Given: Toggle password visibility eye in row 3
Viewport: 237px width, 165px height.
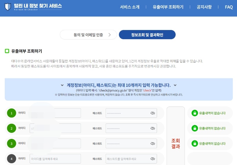Looking at the screenshot, I should coord(153,144).
